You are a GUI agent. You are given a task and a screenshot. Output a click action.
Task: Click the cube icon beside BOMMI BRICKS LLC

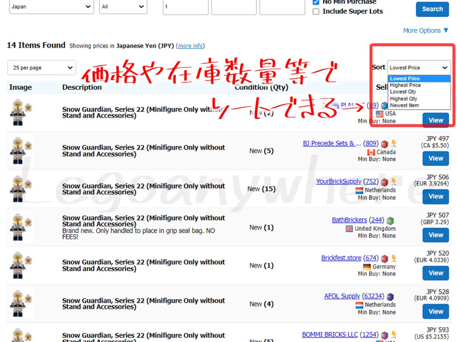(385, 335)
